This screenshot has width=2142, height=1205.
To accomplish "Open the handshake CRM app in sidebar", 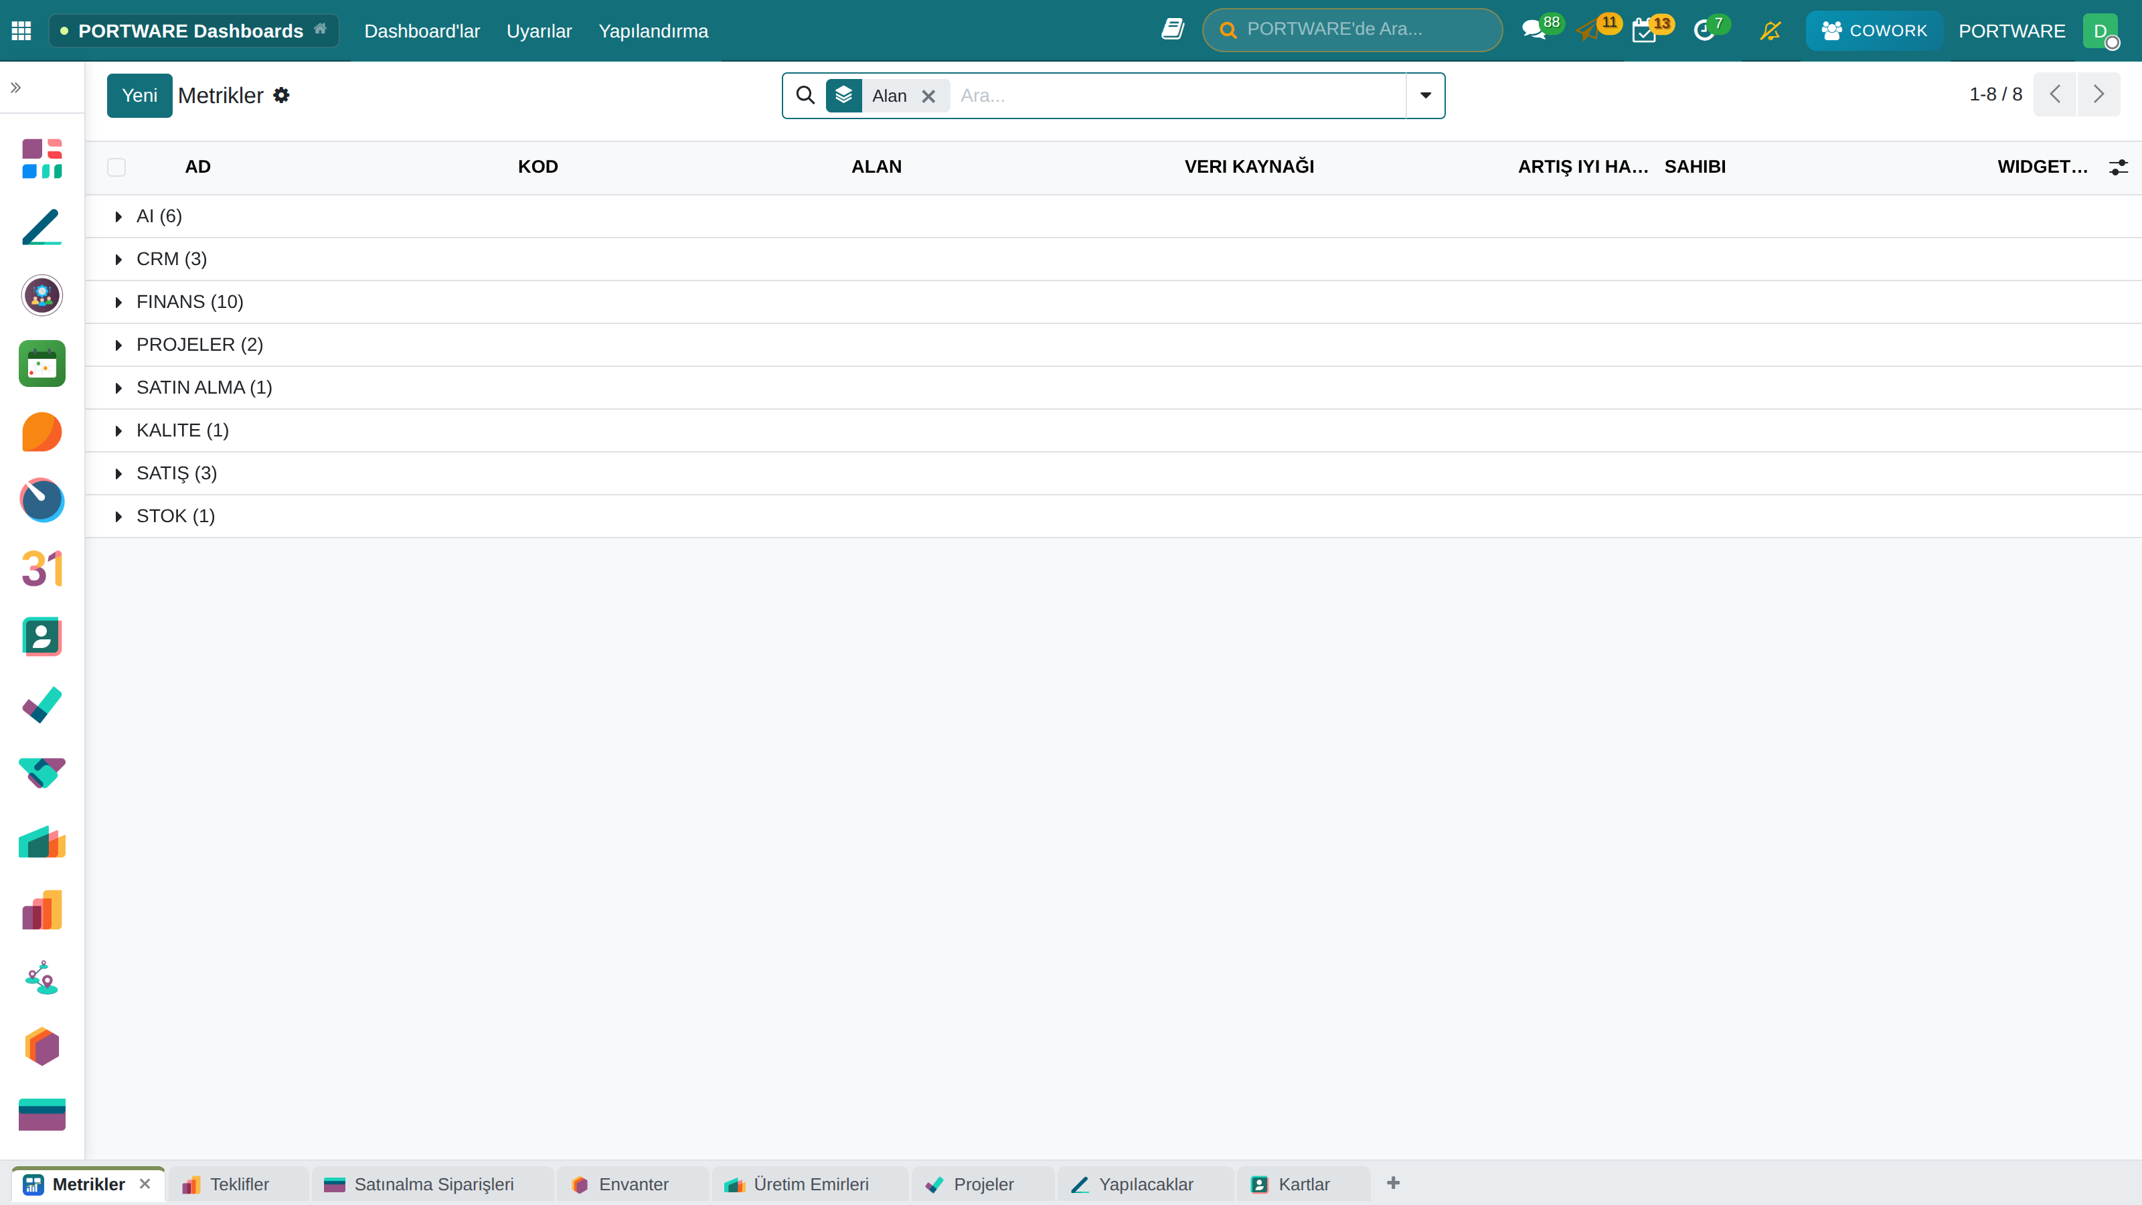I will pyautogui.click(x=42, y=773).
